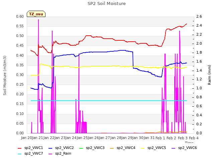Viewport: 214px width, 160px height.
Task: Click the Jan 20 x-axis tick label
Action: point(26,138)
